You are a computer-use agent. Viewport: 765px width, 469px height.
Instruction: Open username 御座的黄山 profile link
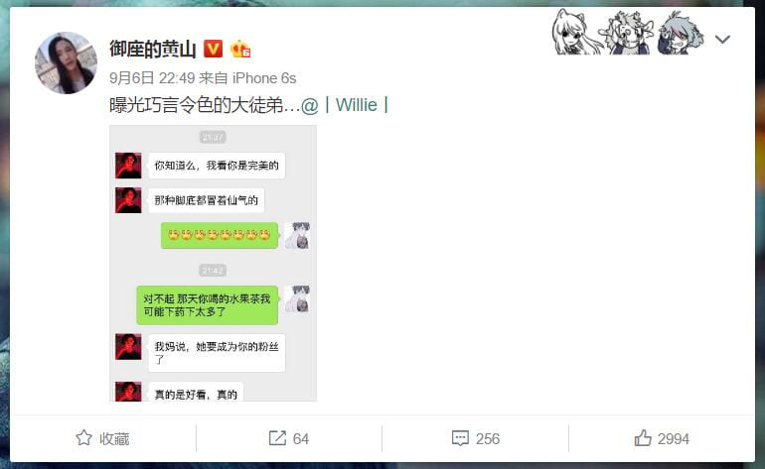(x=153, y=49)
